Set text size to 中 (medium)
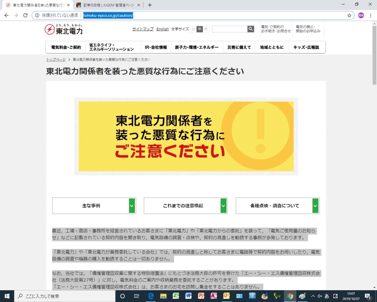The height and width of the screenshot is (302, 377). pos(200,29)
